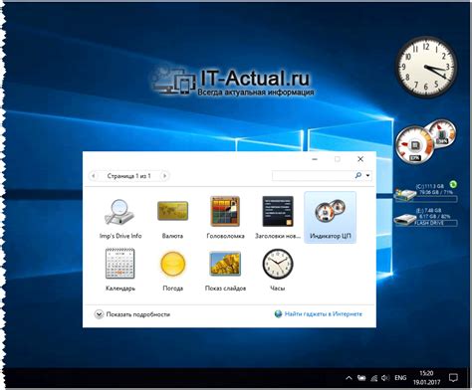The height and width of the screenshot is (390, 472).
Task: Select the Imp's Drive Info gadget icon
Action: [x=120, y=212]
